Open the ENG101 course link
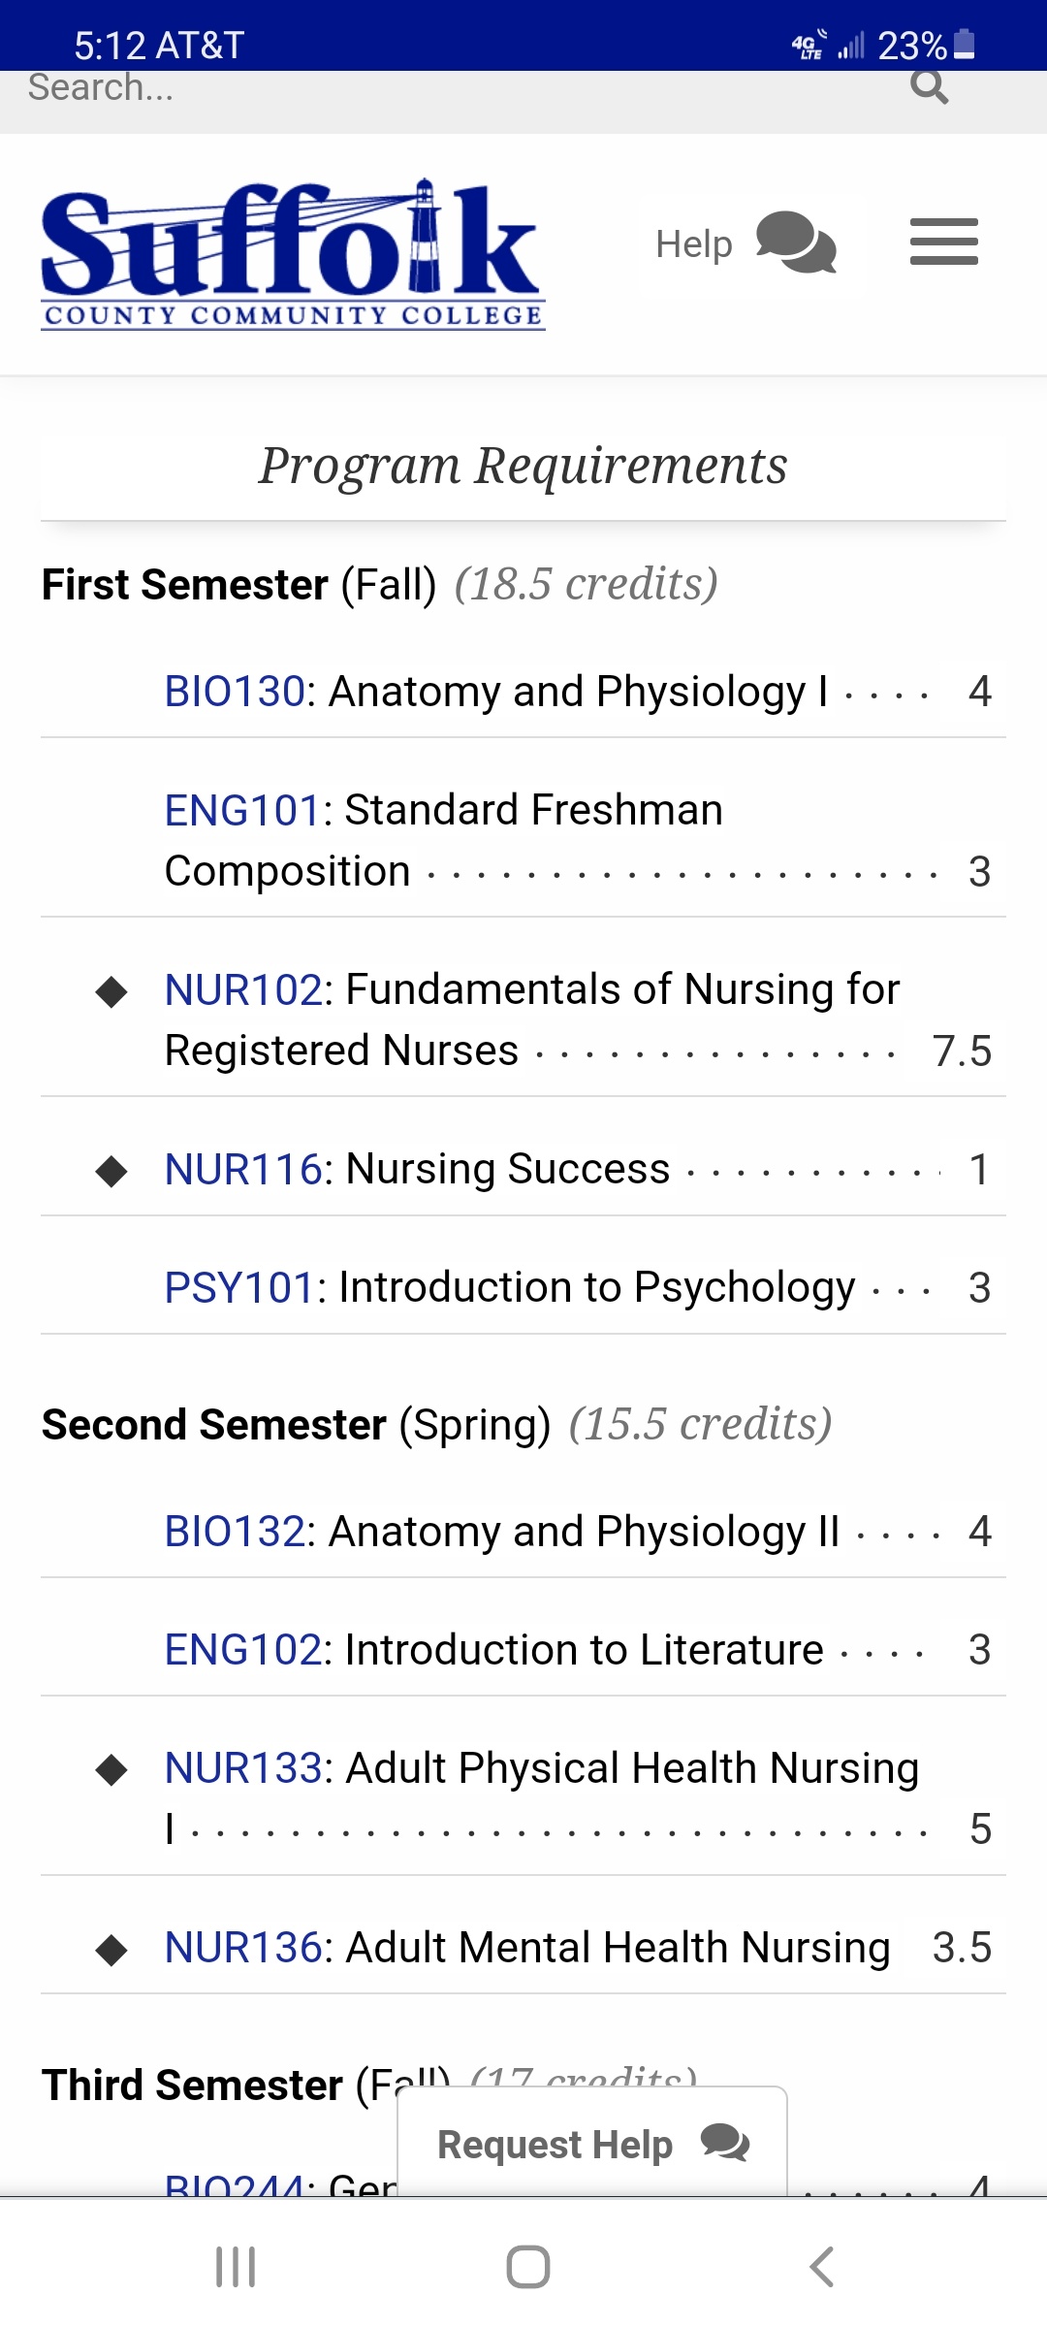 point(243,810)
